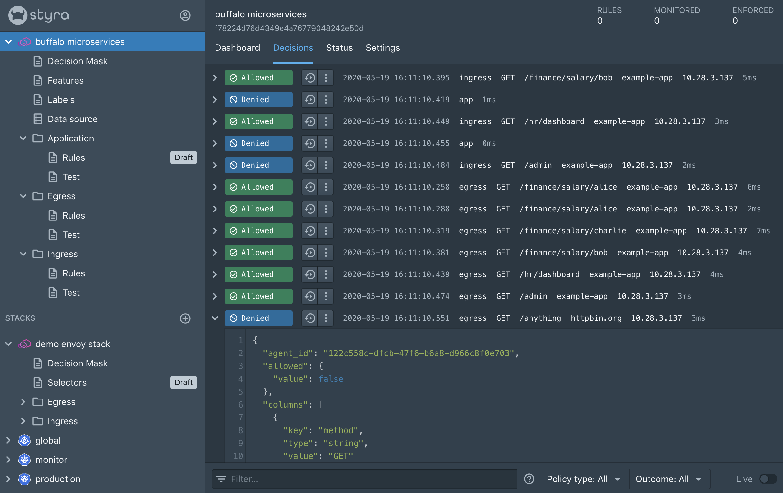Screen dimensions: 783x493
Task: Replay the decision at 16:11:10.395
Action: (309, 78)
